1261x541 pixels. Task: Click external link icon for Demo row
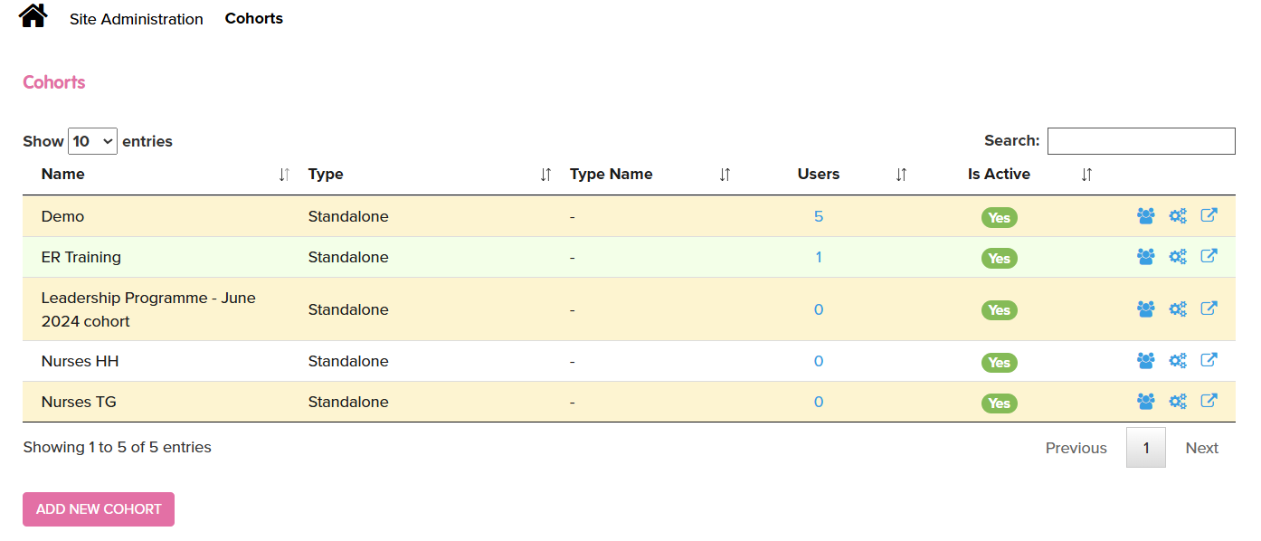(1209, 216)
